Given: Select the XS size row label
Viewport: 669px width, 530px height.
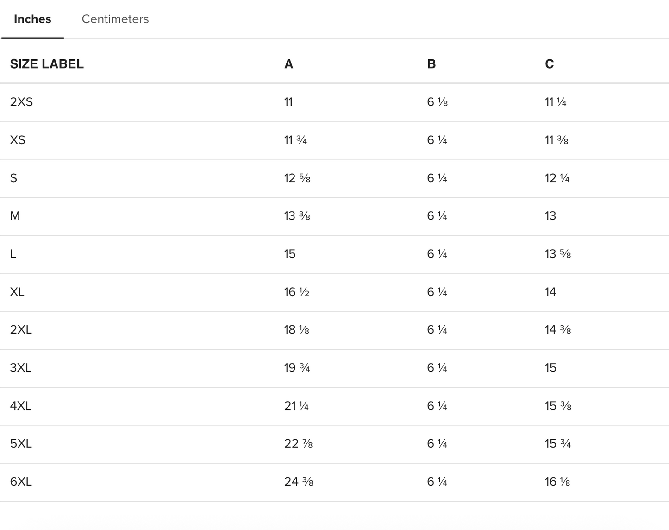Looking at the screenshot, I should pos(18,140).
